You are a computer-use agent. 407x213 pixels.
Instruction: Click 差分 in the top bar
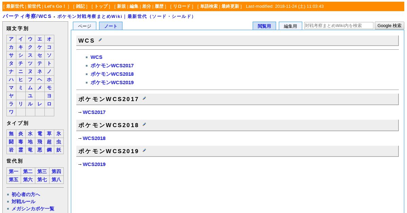point(147,6)
